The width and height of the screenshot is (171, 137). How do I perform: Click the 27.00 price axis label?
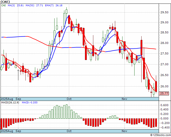tap(164, 64)
